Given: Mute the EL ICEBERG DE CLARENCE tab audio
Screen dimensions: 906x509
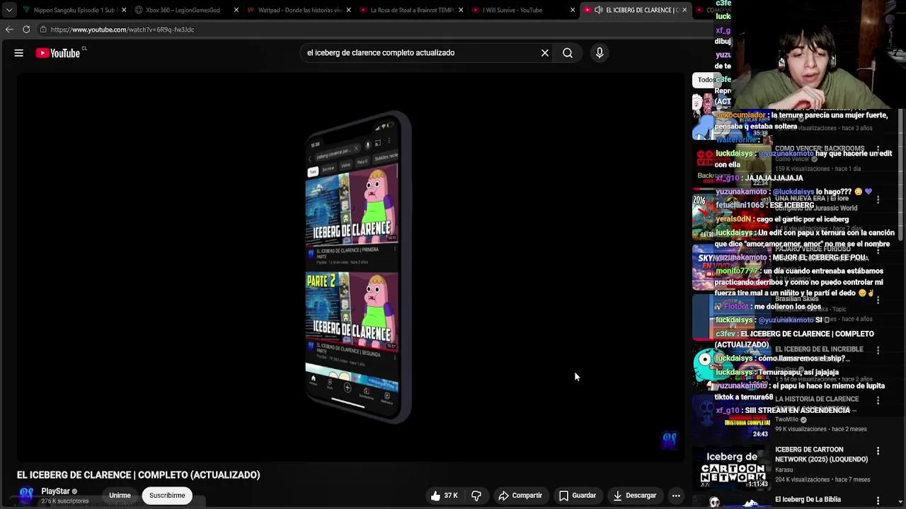Looking at the screenshot, I should 598,10.
